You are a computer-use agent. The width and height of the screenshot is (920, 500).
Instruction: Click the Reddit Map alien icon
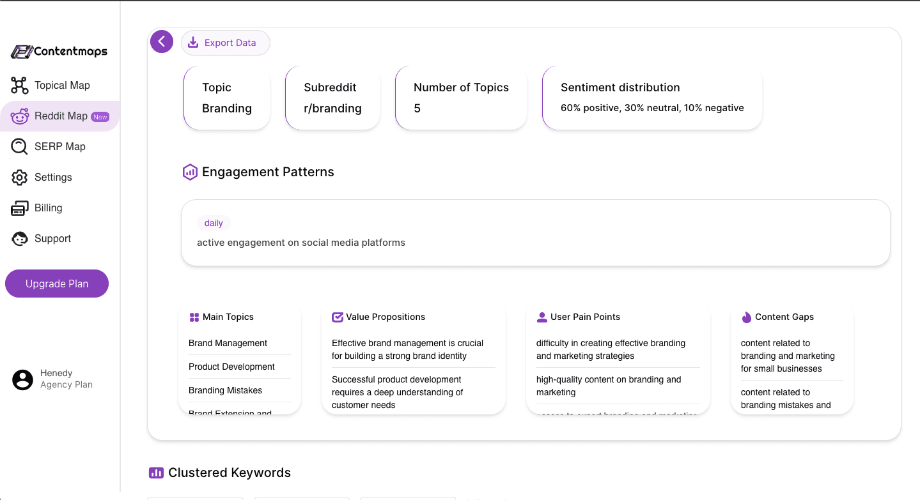point(20,116)
